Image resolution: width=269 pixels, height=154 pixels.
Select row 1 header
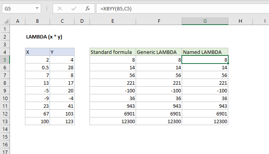(x=5, y=29)
